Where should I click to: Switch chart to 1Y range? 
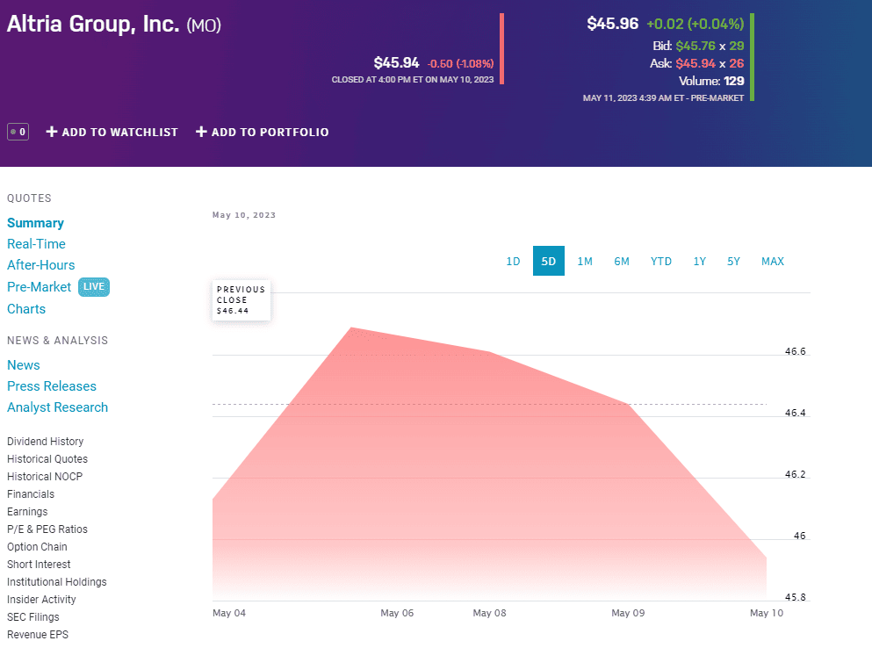point(700,261)
